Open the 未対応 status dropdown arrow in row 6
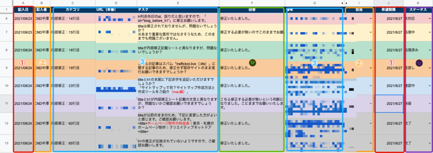 point(430,19)
